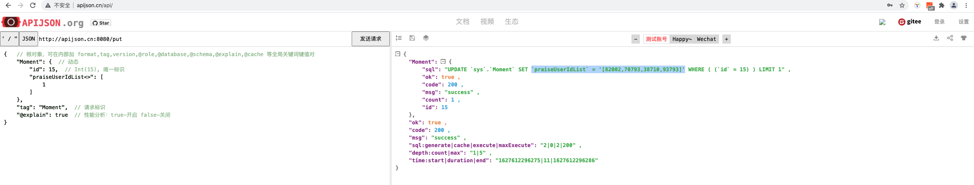Click the t-shirt theme icon
The image size is (974, 185).
point(964,38)
